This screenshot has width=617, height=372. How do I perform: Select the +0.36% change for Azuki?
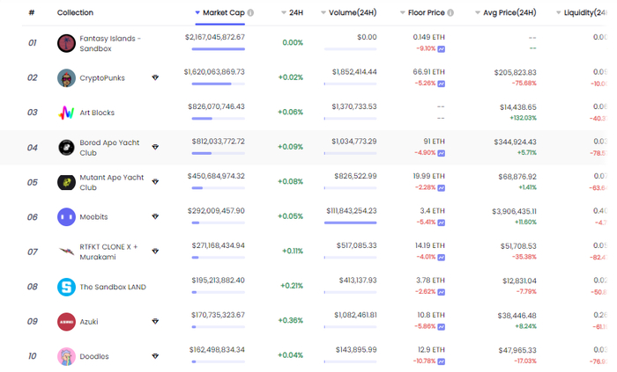tap(291, 320)
